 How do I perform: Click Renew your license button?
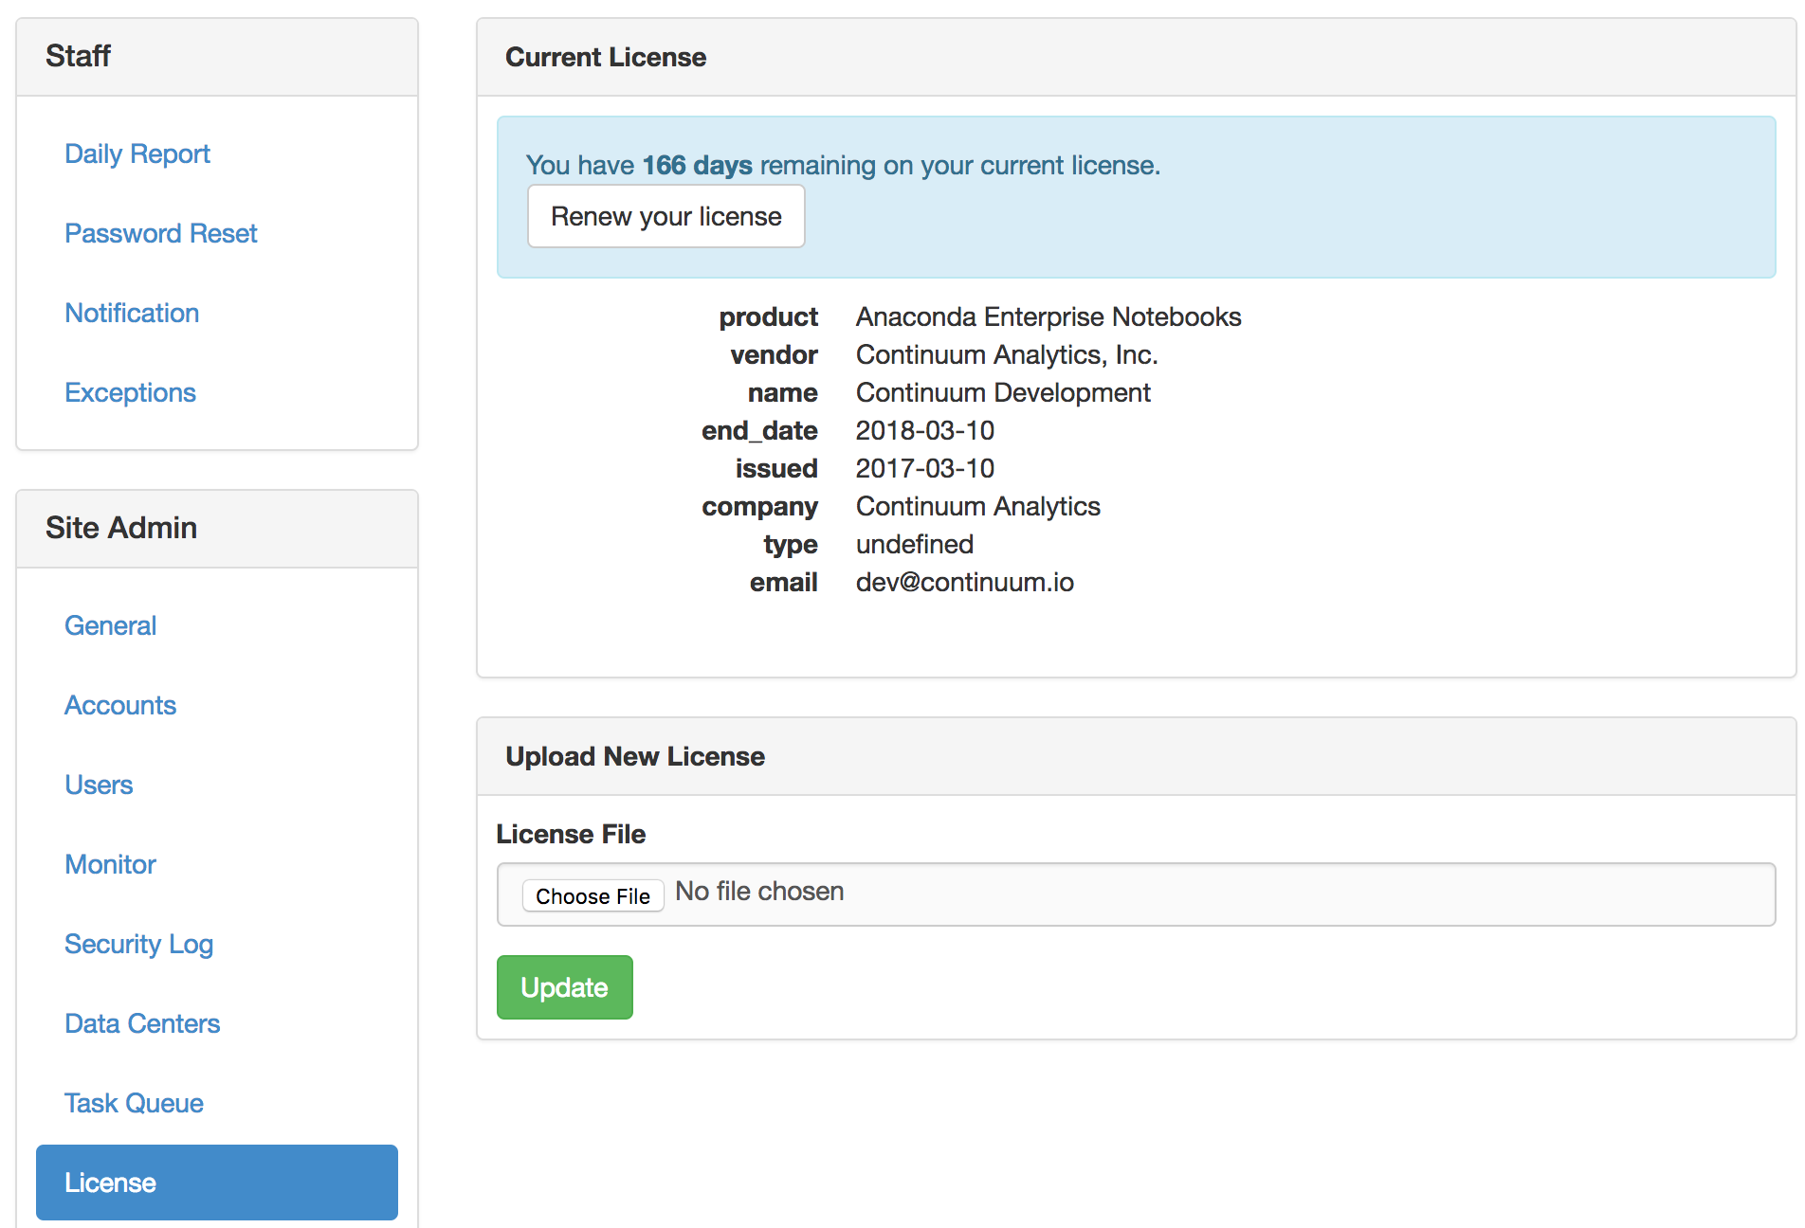[666, 216]
